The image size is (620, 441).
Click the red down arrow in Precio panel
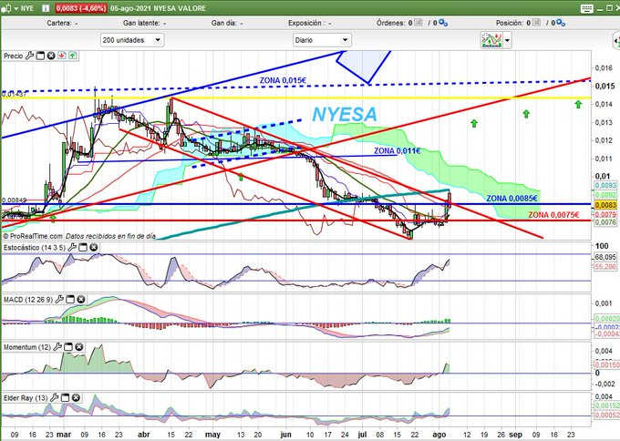tap(62, 56)
